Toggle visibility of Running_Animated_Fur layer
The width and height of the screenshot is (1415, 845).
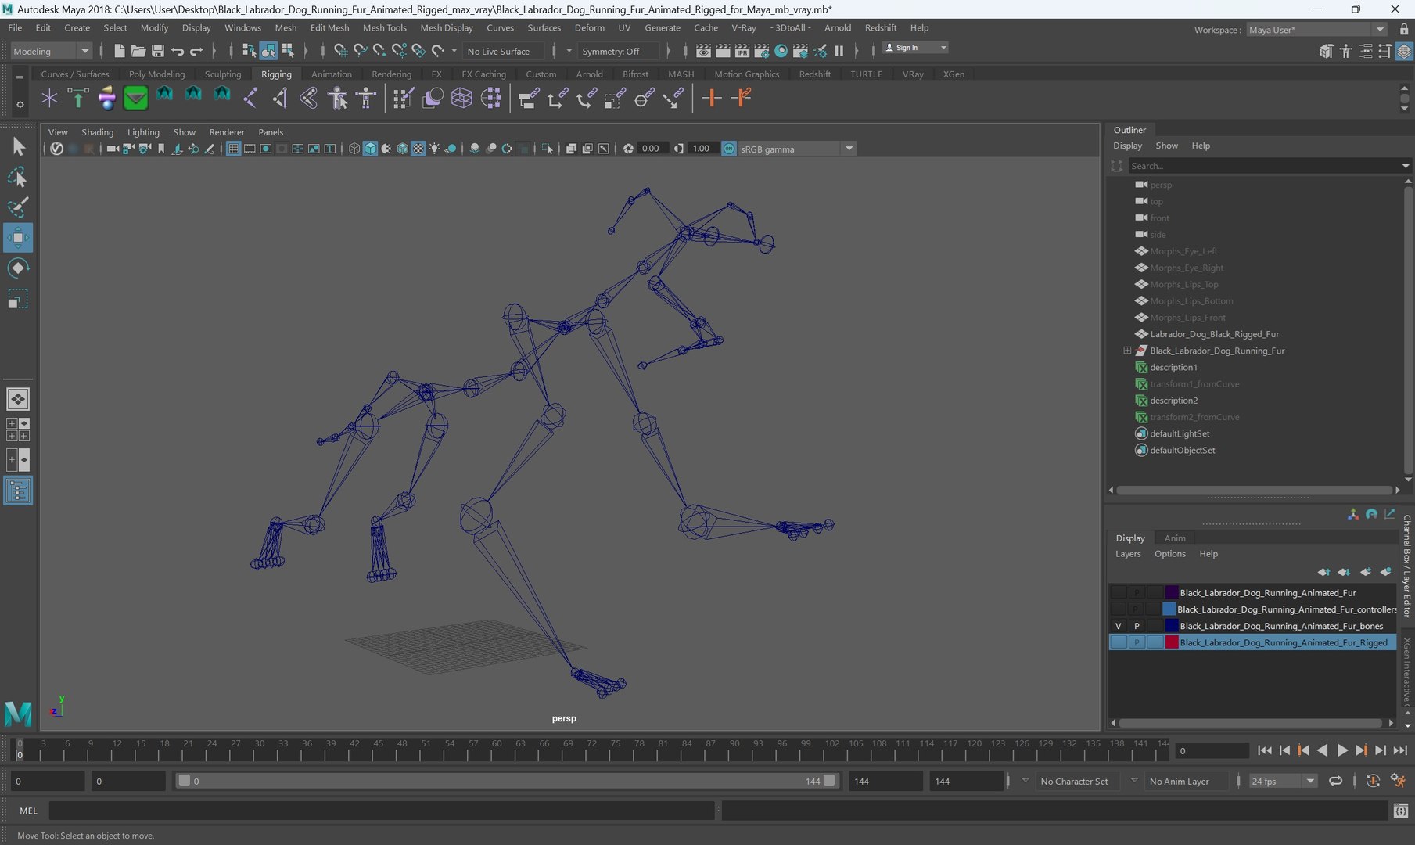[x=1119, y=593]
